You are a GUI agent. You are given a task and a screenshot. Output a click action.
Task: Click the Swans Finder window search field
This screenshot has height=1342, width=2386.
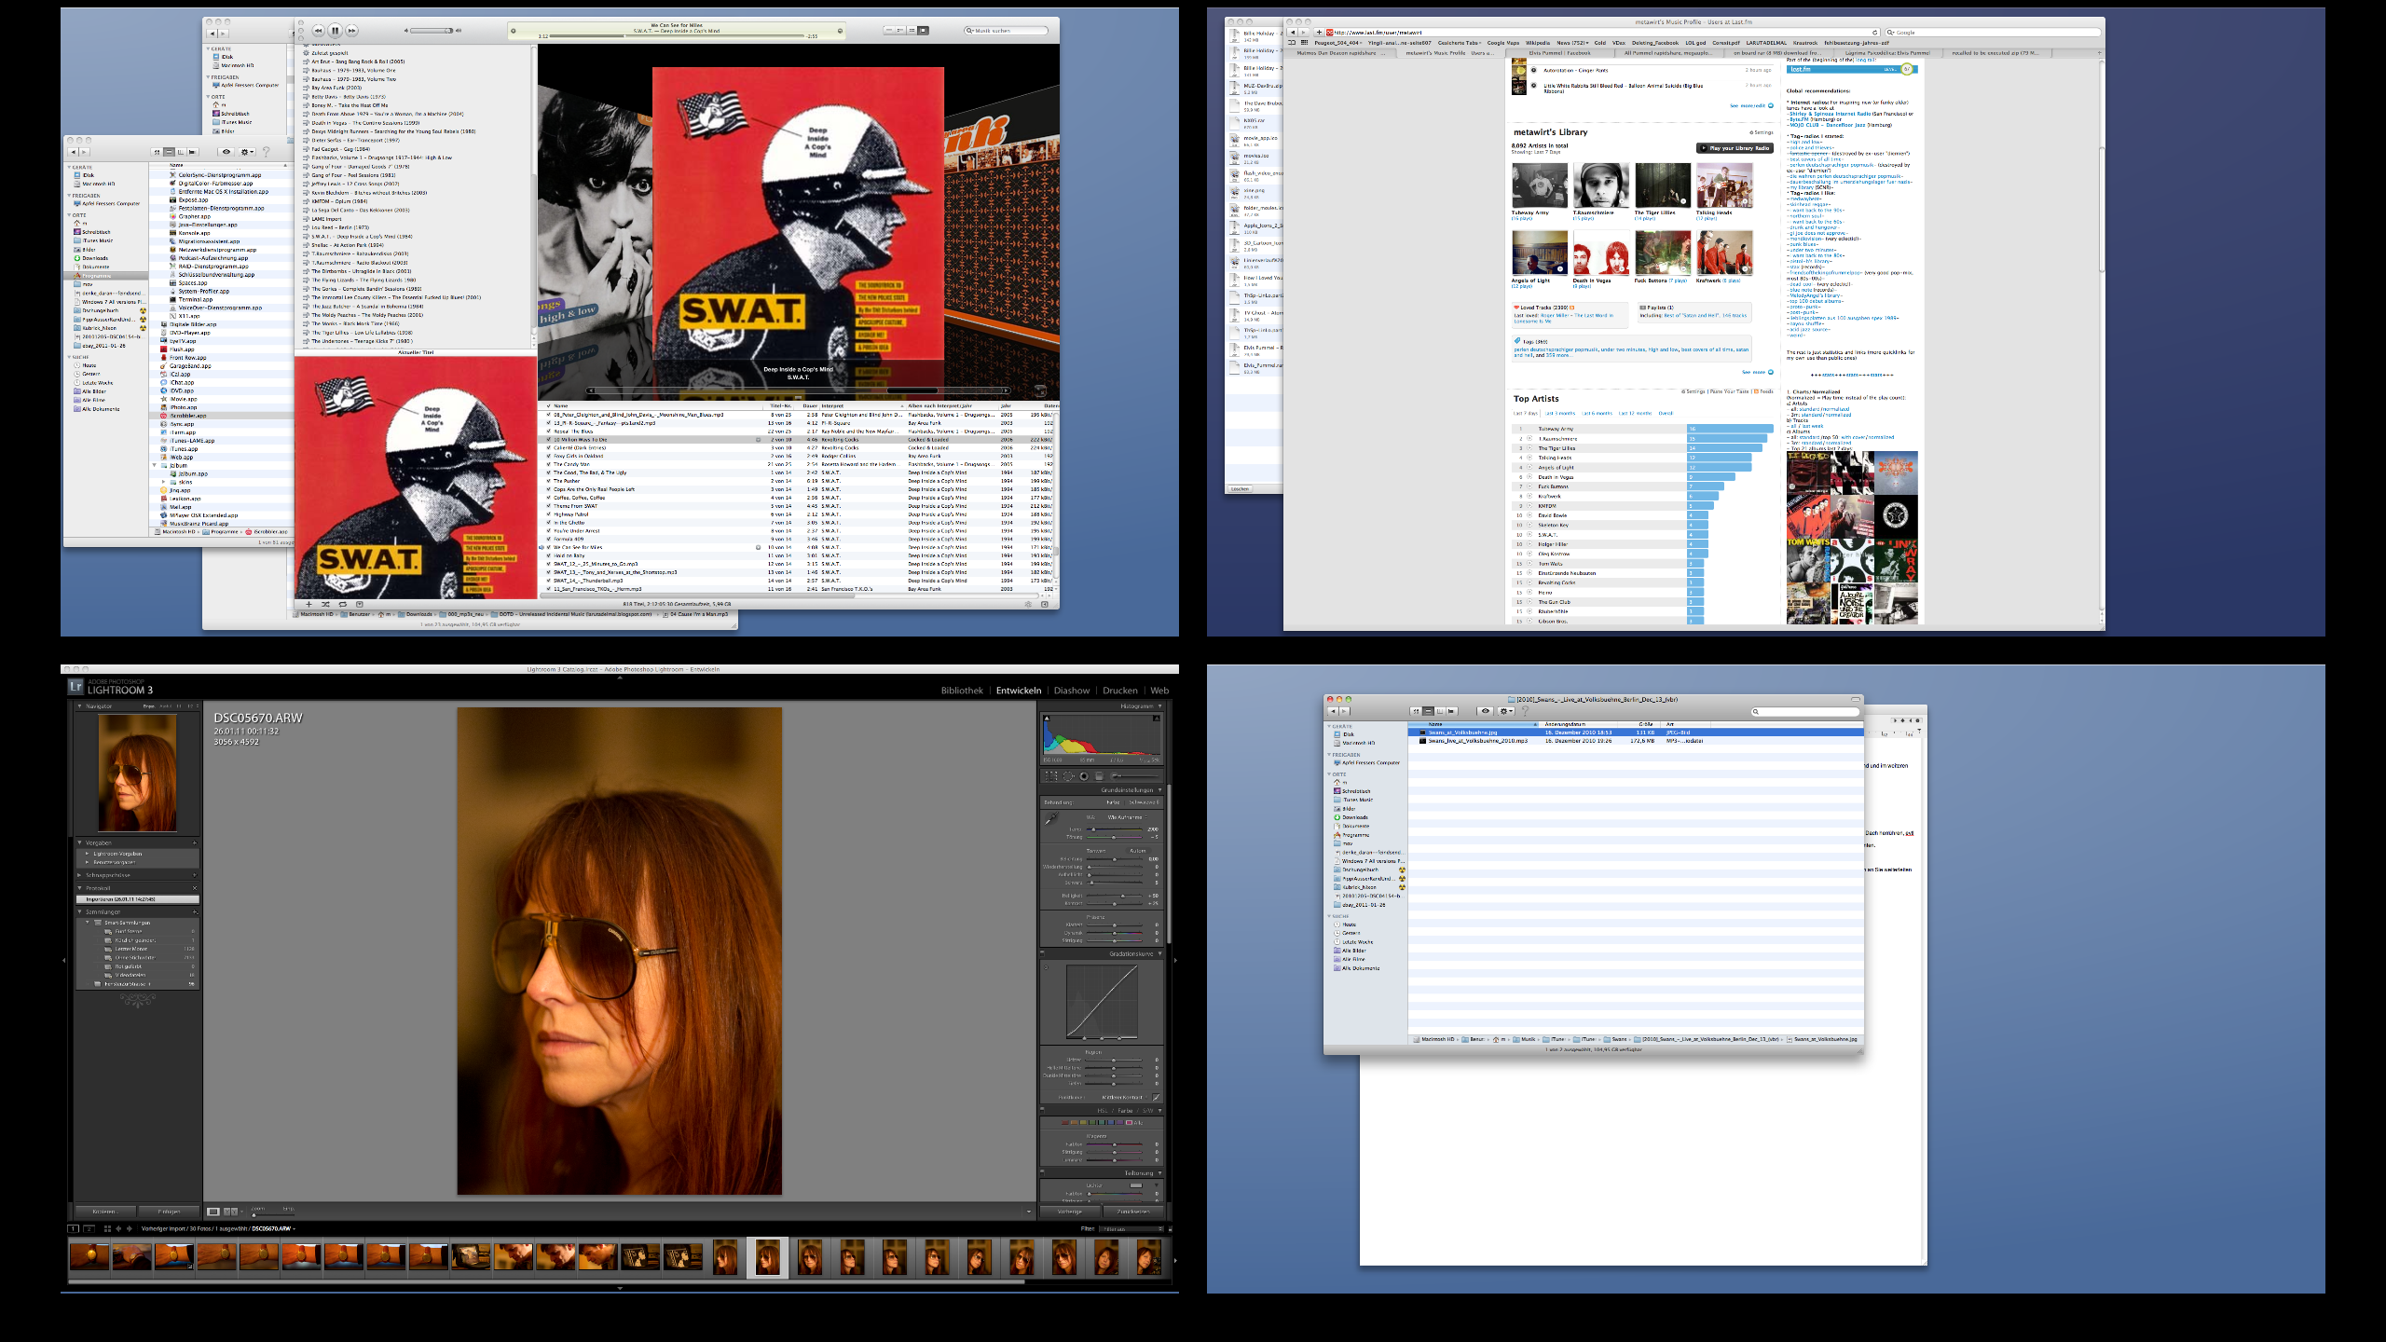[1805, 712]
